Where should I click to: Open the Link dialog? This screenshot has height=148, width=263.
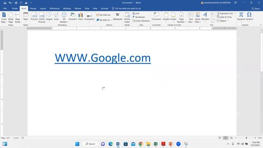pos(136,14)
